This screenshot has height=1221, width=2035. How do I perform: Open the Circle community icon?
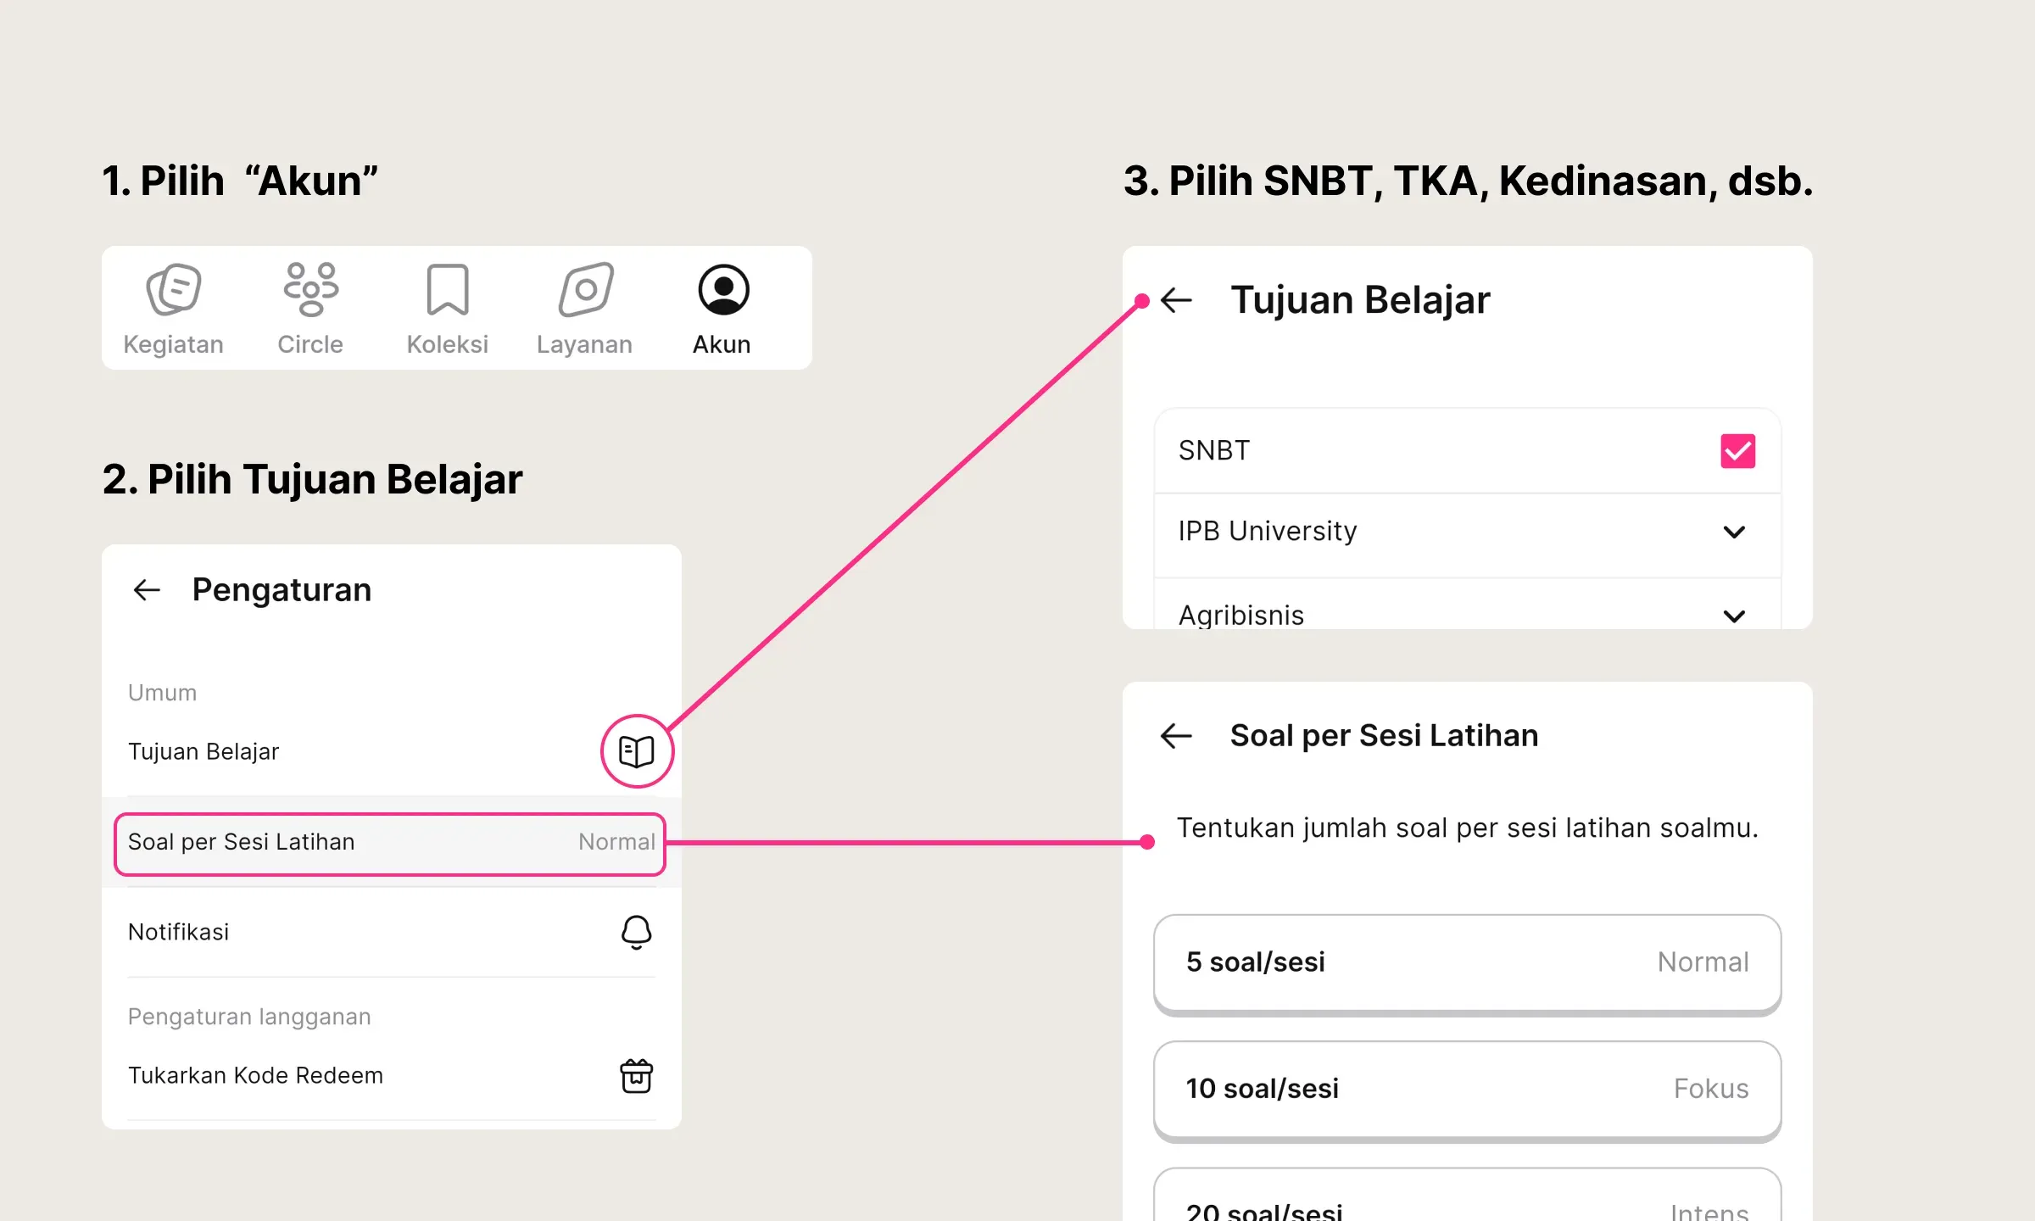310,289
